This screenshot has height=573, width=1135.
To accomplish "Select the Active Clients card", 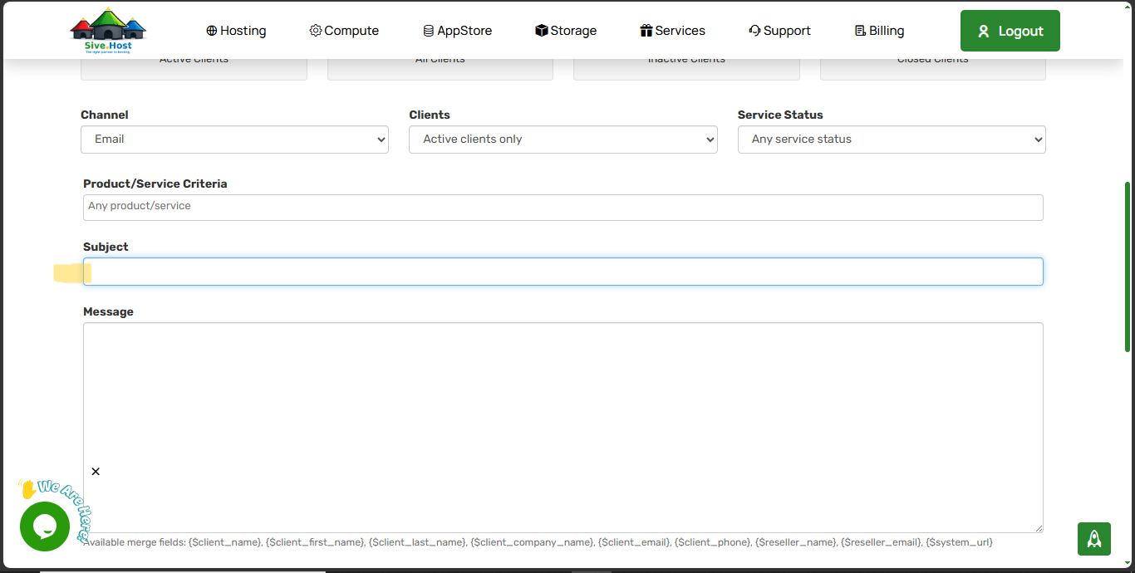I will tap(194, 69).
